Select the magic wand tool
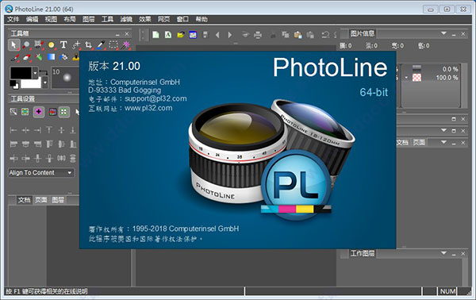The image size is (476, 300). (x=125, y=45)
